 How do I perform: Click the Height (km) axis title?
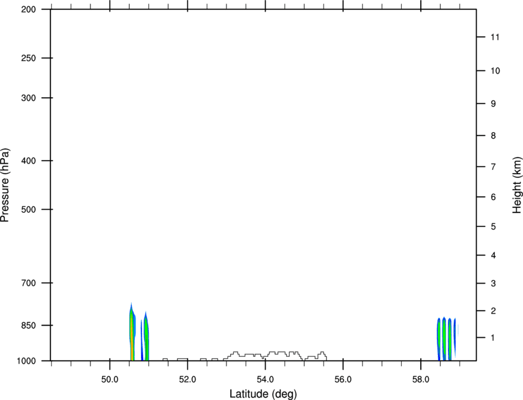pyautogui.click(x=517, y=185)
